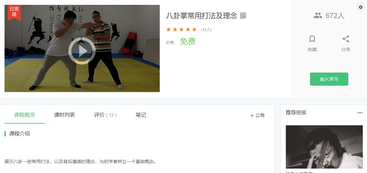This screenshot has width=367, height=173.
Task: Click the first rating star
Action: click(169, 30)
